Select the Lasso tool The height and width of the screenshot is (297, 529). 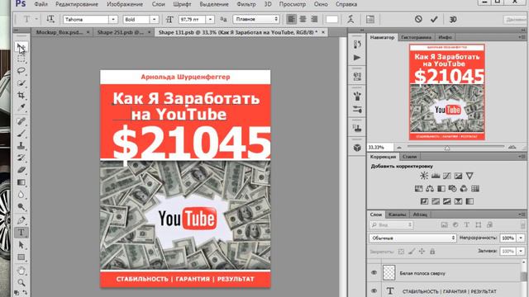(21, 71)
